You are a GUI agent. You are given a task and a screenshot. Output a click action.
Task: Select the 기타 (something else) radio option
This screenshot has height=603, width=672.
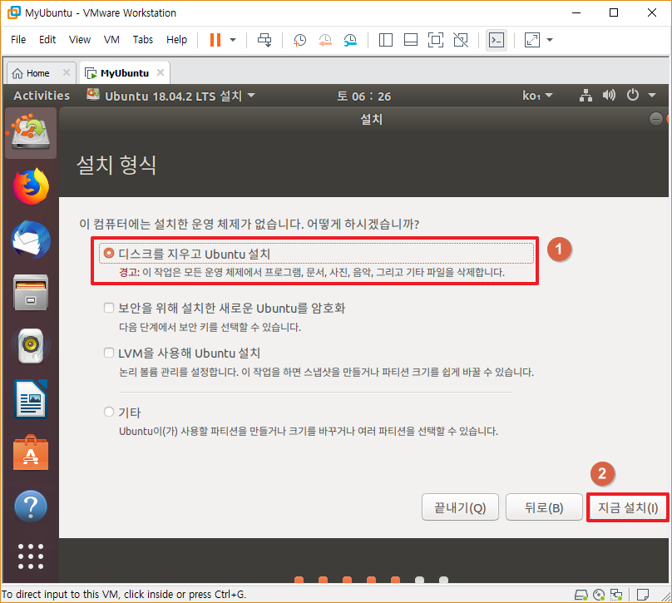(109, 412)
